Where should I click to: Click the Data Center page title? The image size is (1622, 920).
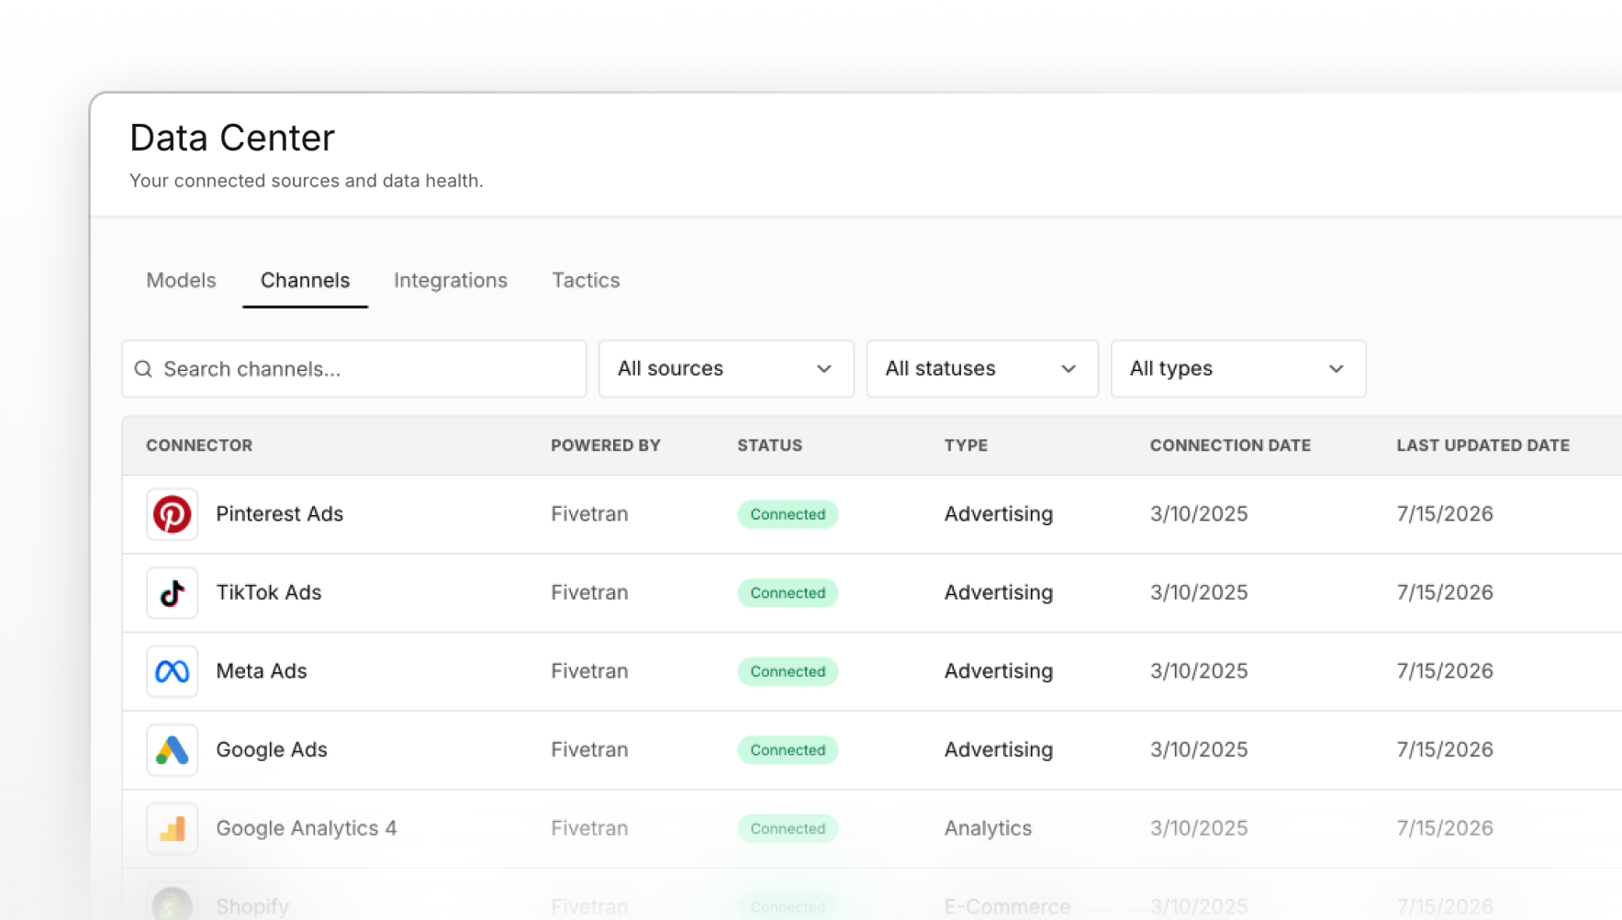click(x=232, y=138)
